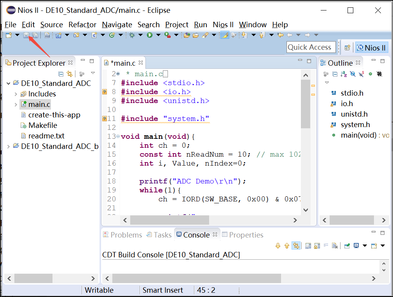393x297 pixels.
Task: Open Run configurations dropdown arrow
Action: click(158, 35)
